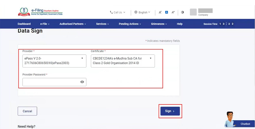Toggle the high contrast mode icon

[x=182, y=12]
